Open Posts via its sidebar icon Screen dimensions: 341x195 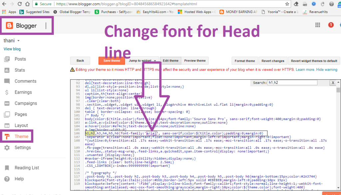[7, 59]
